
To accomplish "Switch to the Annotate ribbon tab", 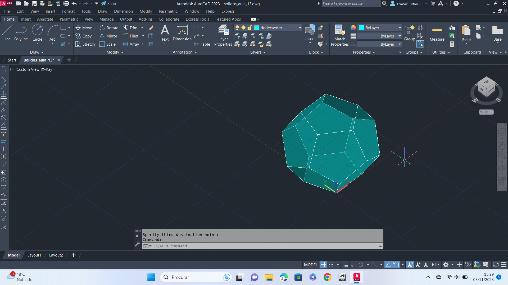I will click(x=45, y=19).
